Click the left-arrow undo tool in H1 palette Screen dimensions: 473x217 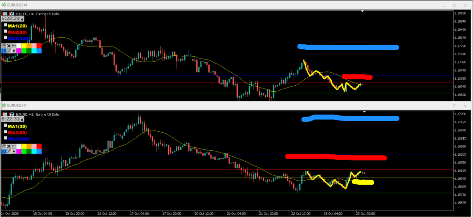pyautogui.click(x=14, y=146)
